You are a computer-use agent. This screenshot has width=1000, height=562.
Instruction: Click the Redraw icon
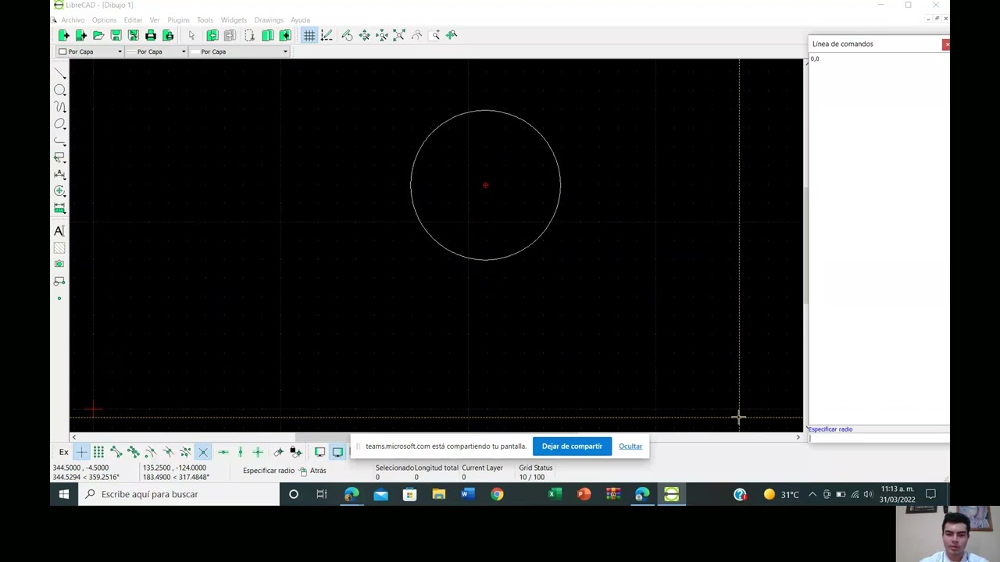click(347, 35)
